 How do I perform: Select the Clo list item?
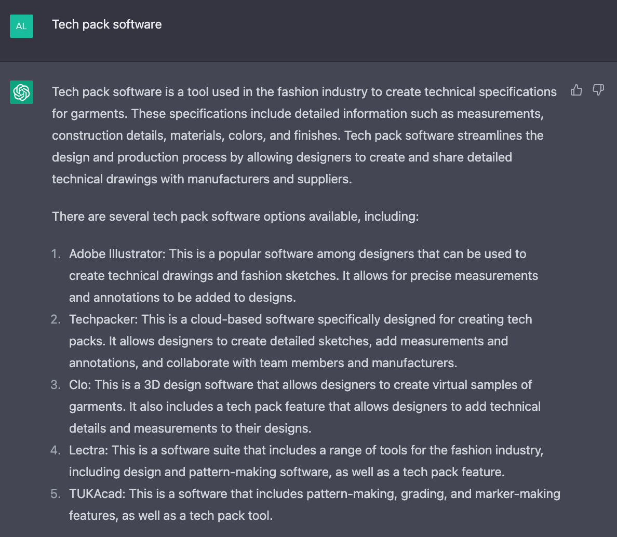coord(304,407)
